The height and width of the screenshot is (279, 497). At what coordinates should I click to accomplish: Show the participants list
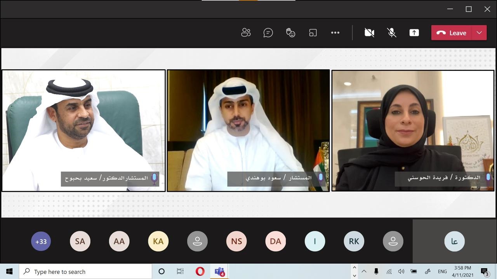click(x=246, y=33)
